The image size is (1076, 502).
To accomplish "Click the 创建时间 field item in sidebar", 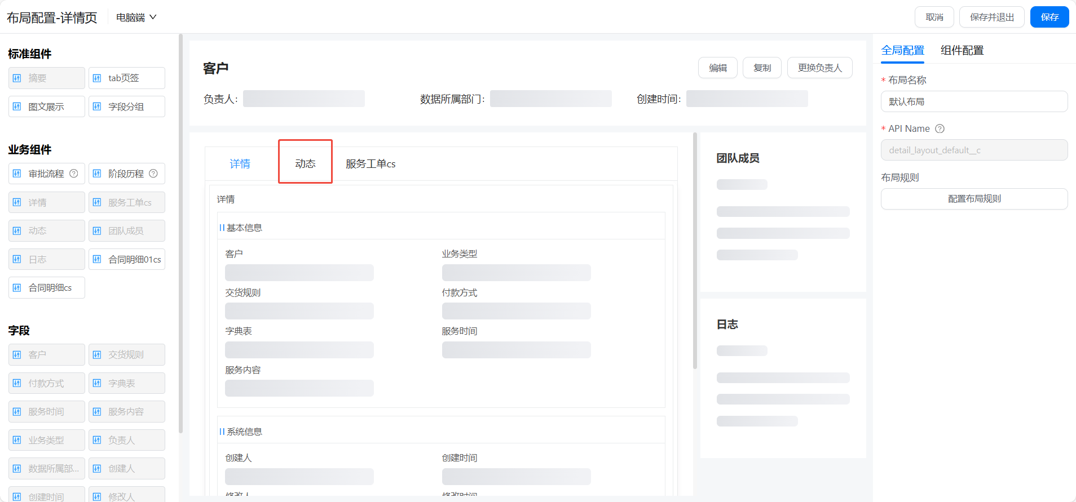I will click(x=47, y=494).
